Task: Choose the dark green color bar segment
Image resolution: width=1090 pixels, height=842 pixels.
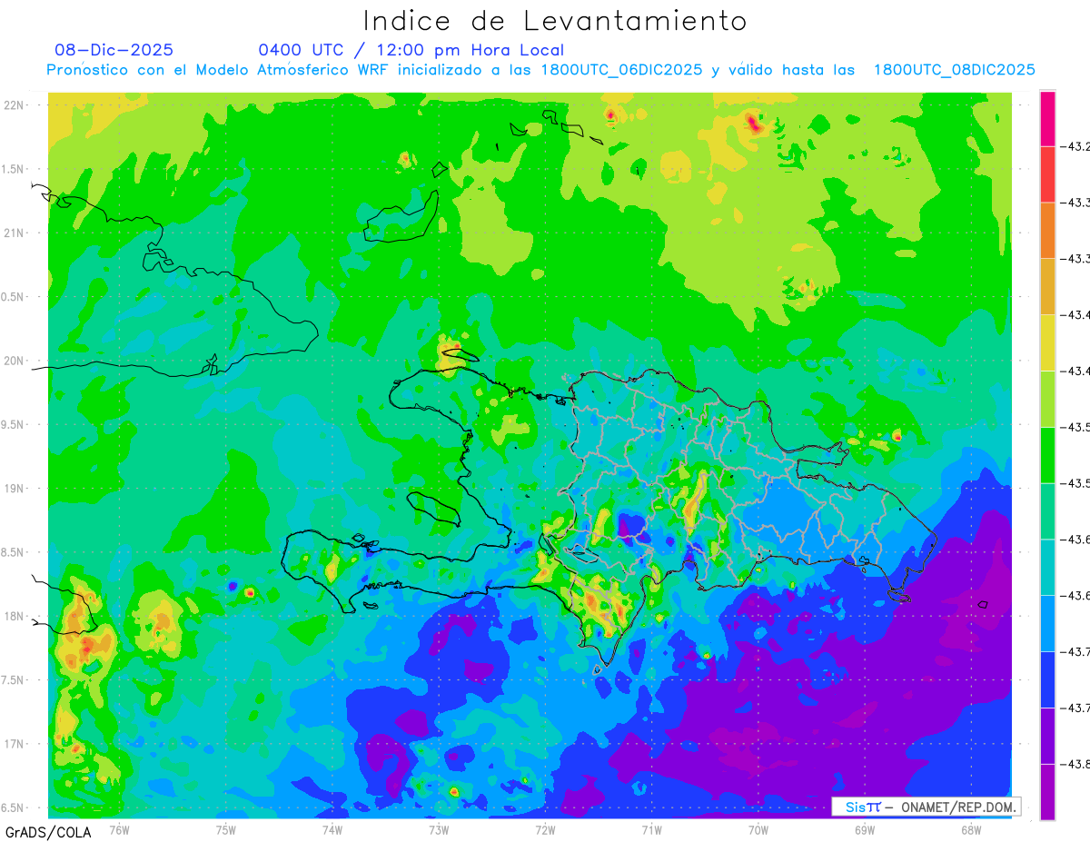Action: point(1047,455)
